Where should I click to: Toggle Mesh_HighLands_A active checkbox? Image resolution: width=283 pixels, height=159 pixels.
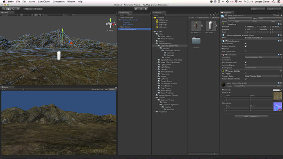coord(226,15)
